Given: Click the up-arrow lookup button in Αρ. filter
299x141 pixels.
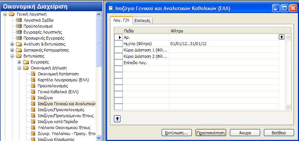Looking at the screenshot, I should (281, 37).
